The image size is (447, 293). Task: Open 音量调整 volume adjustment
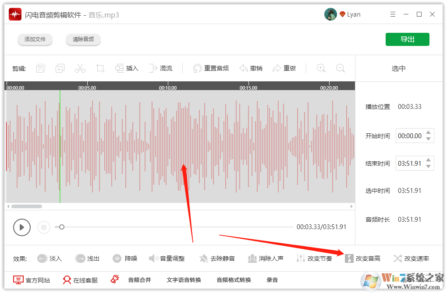coord(167,258)
